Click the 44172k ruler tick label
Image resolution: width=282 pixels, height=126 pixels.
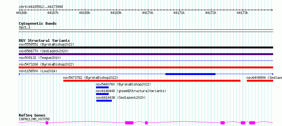(x=211, y=13)
